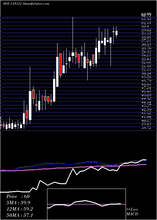Click the 41.04 price axis label

[146, 117]
